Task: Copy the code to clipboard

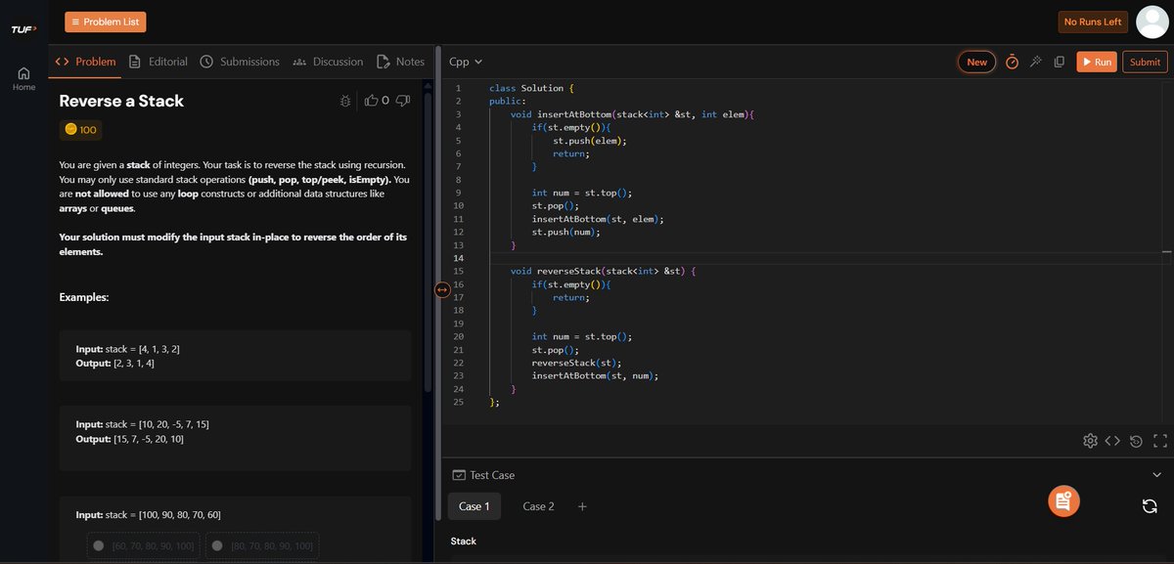Action: point(1059,61)
